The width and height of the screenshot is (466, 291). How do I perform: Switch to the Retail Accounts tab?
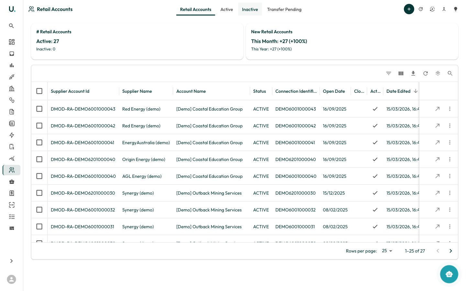(195, 9)
